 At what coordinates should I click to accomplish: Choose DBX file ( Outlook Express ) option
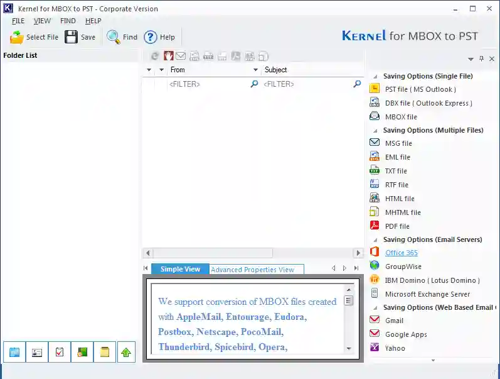coord(428,103)
